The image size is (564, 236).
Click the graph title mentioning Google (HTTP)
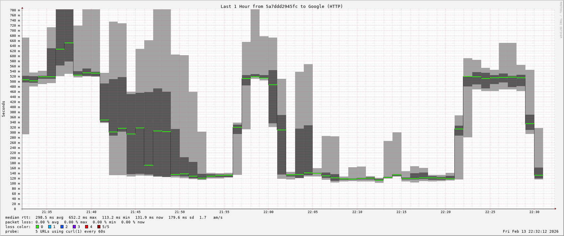click(x=282, y=6)
